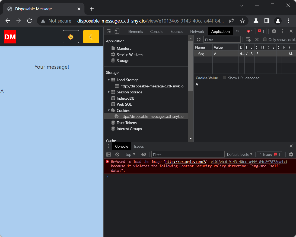Click the browser back arrow
The image size is (296, 237).
click(x=8, y=21)
